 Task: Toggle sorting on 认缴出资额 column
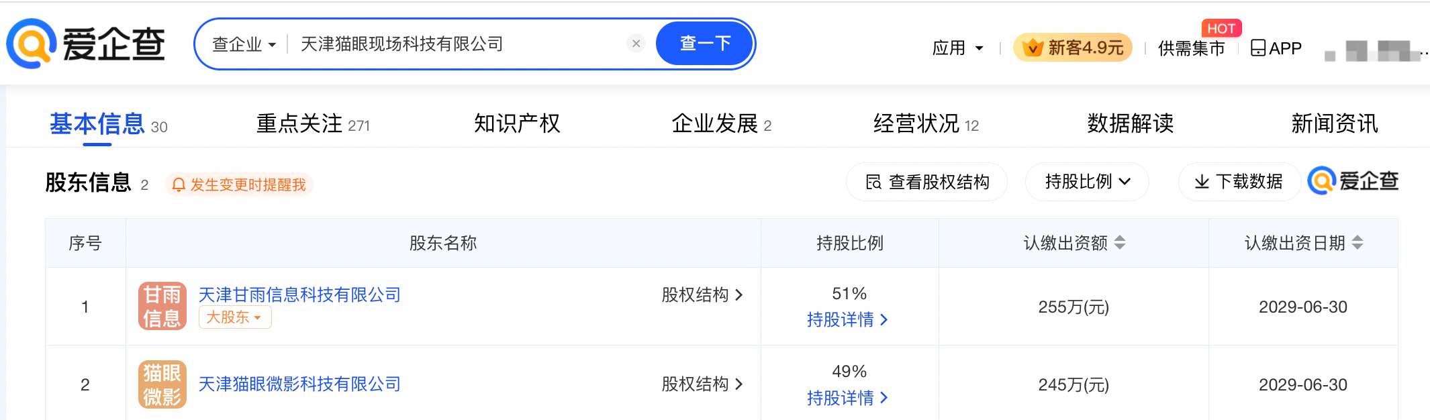1120,244
